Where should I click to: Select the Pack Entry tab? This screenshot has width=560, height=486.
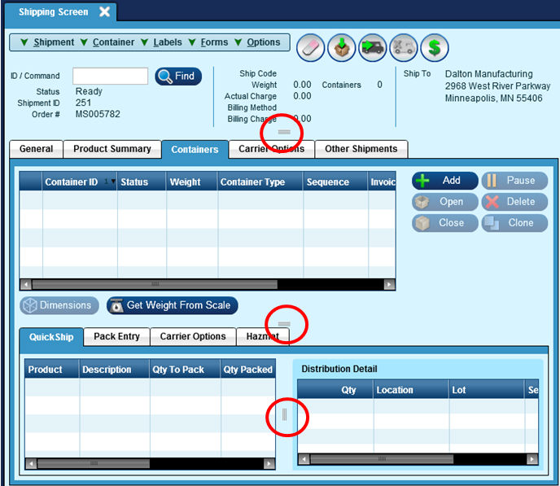click(116, 336)
